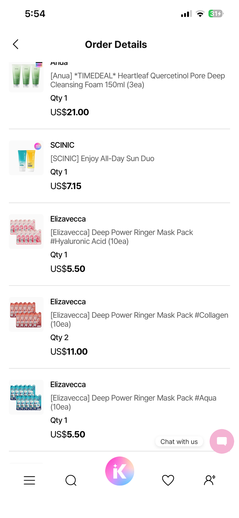
Task: Open search with magnifier icon
Action: [x=71, y=480]
